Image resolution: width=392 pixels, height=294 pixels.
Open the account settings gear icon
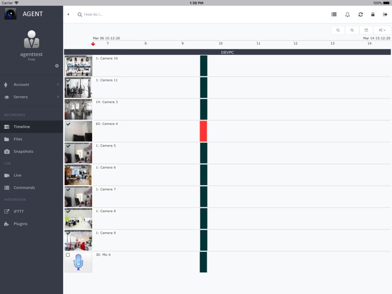[57, 66]
